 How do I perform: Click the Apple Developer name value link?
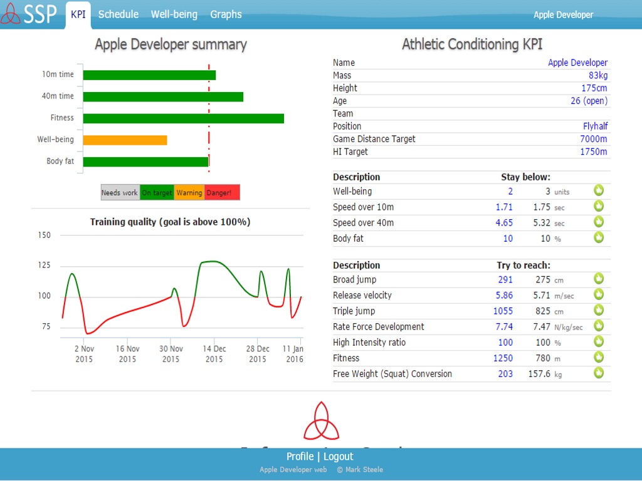point(577,63)
